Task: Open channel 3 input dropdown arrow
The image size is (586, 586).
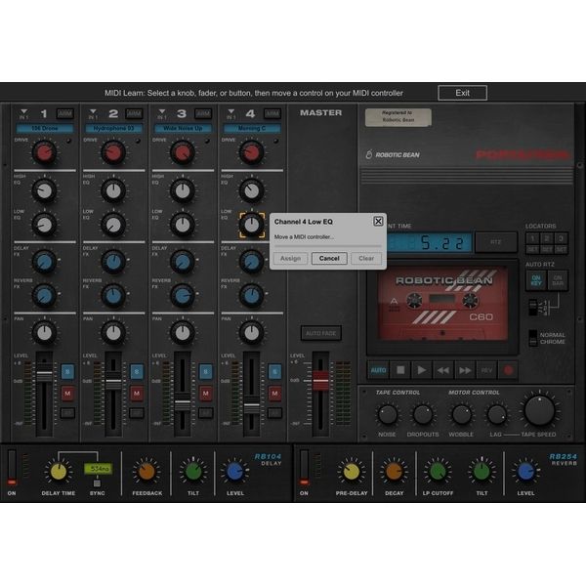Action: point(162,111)
